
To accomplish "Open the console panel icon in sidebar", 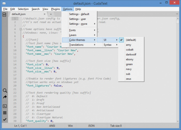I will pos(5,106).
